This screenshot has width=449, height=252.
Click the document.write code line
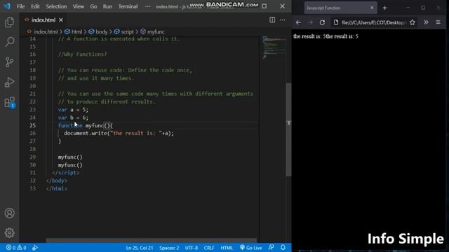(x=119, y=134)
